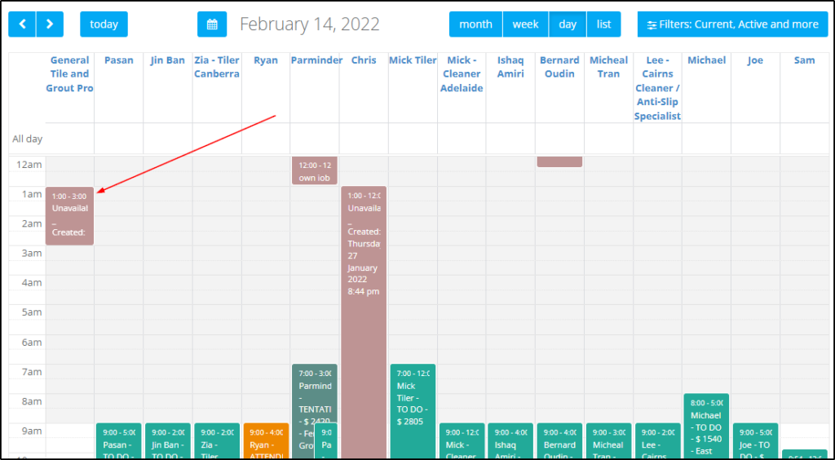Image resolution: width=835 pixels, height=460 pixels.
Task: Go to next day with right arrow
Action: pos(50,24)
